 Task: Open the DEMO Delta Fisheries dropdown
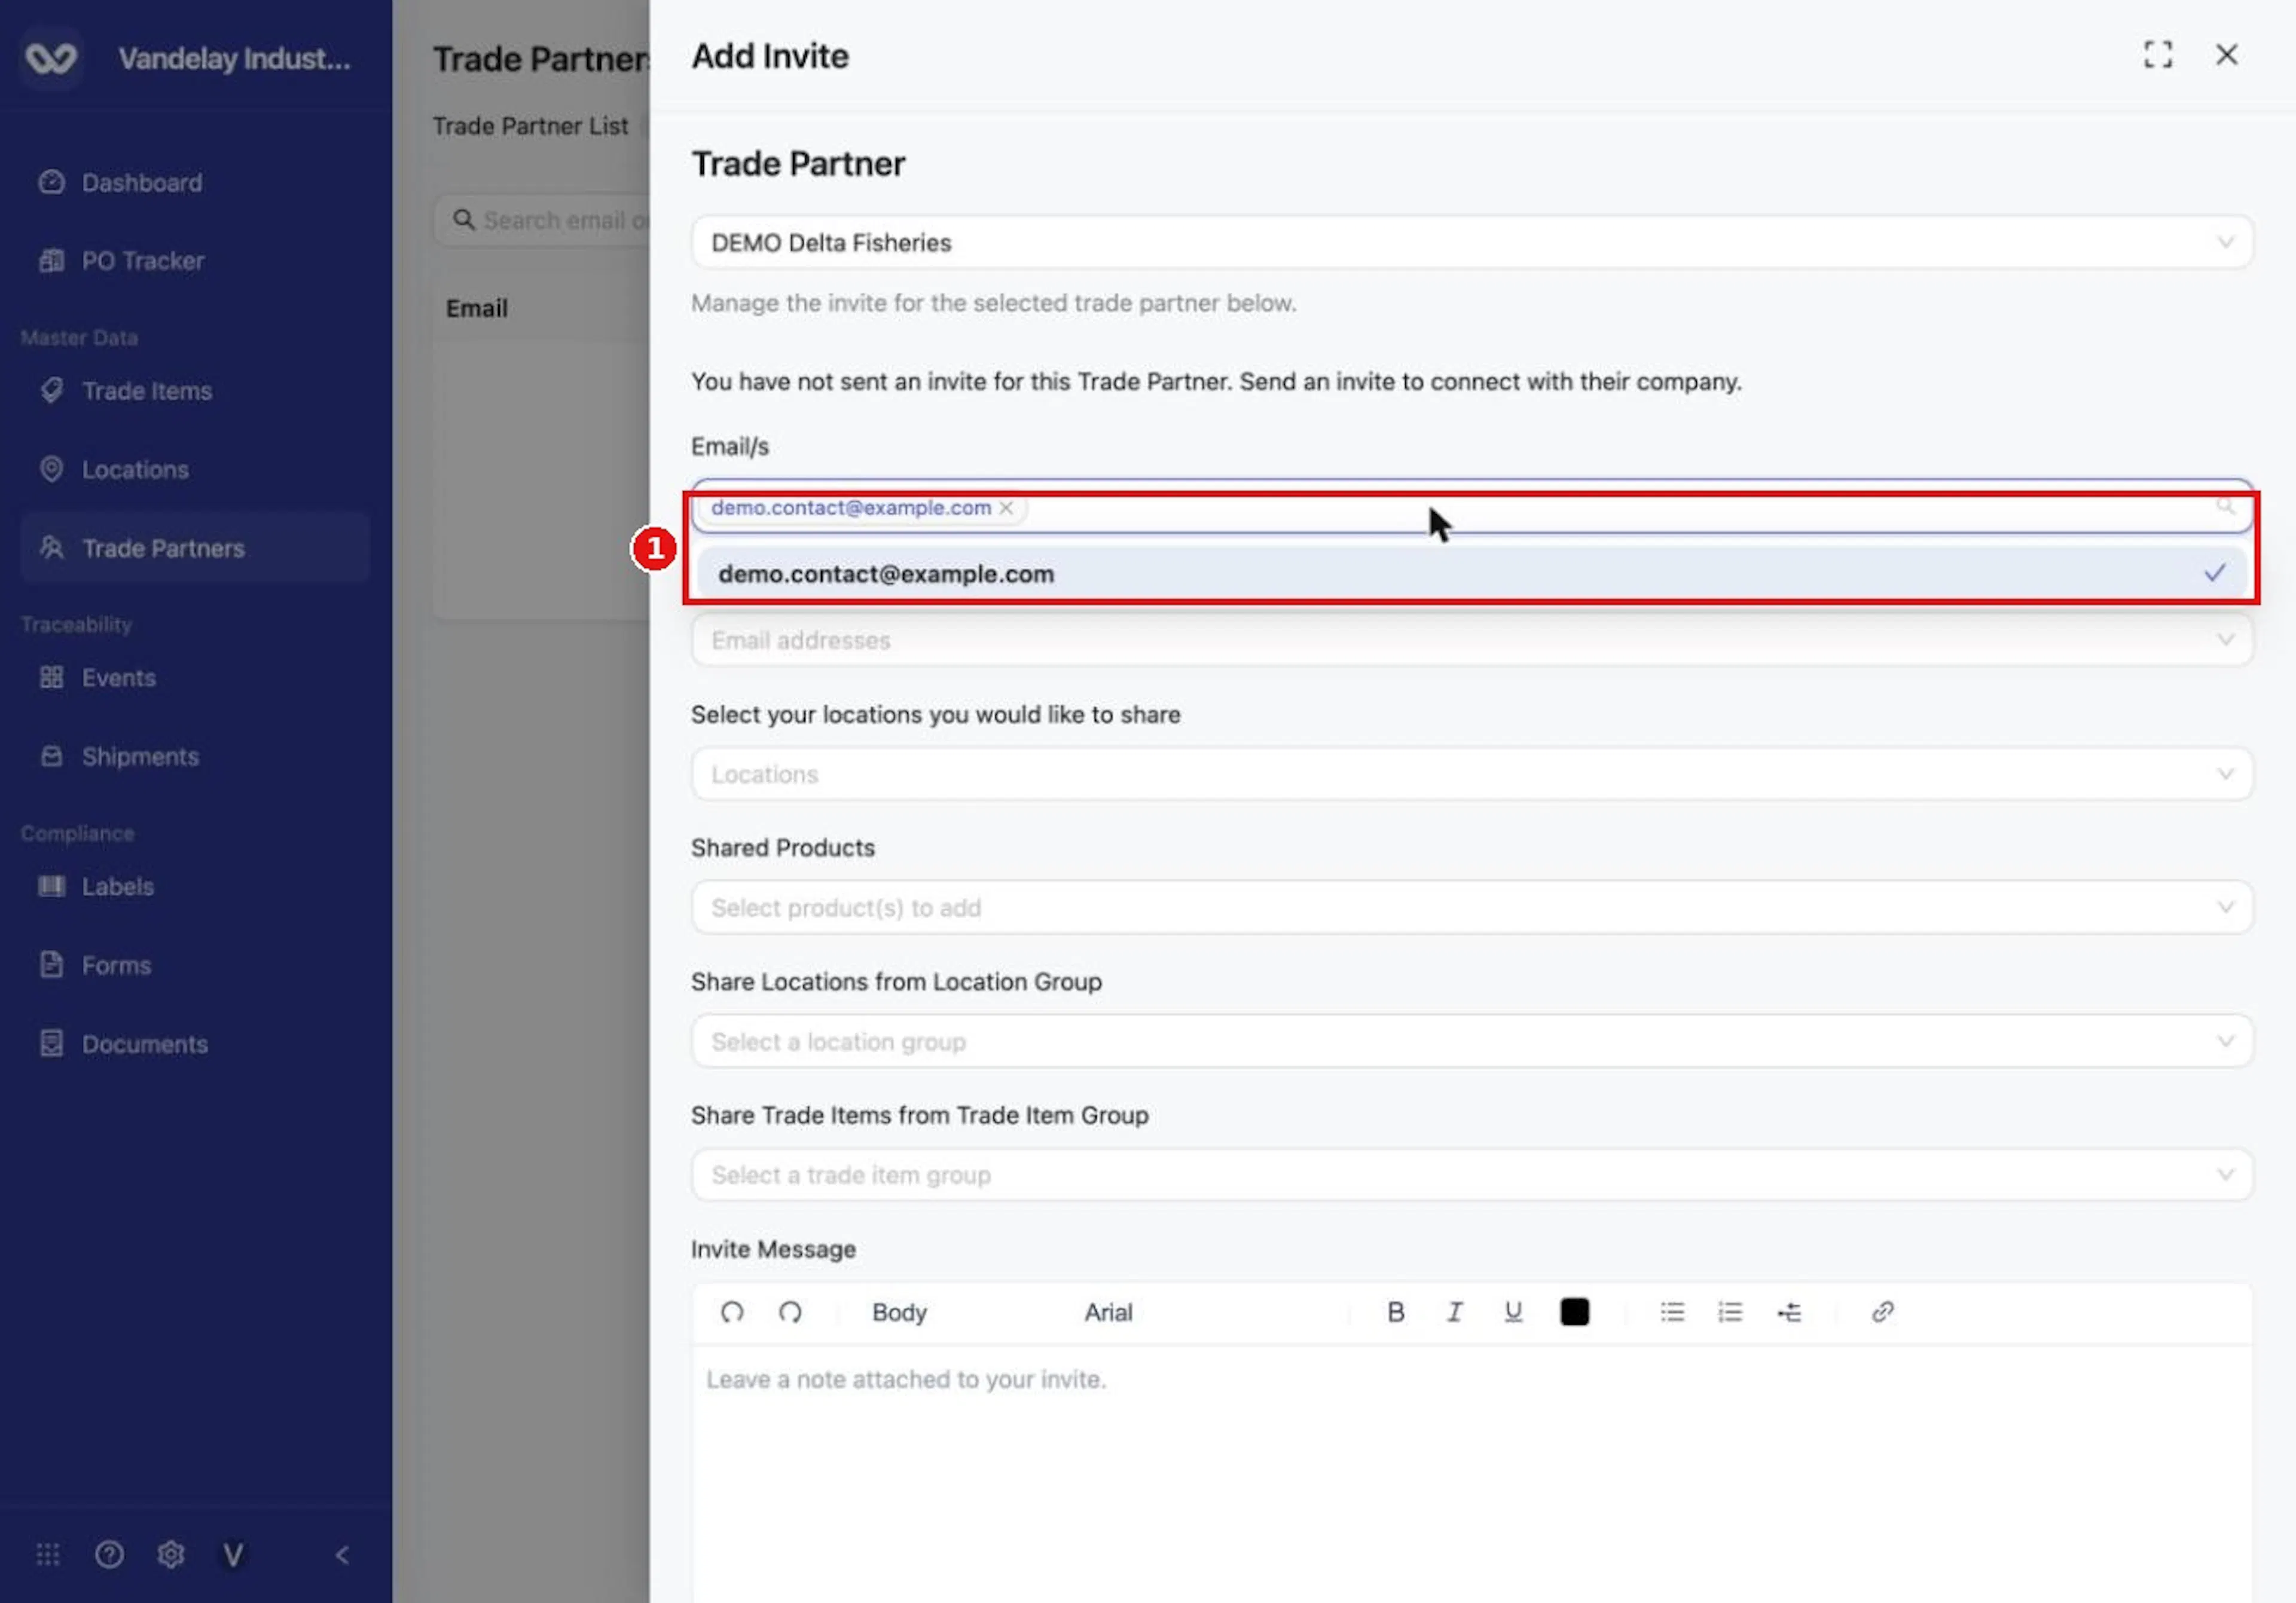point(1472,242)
